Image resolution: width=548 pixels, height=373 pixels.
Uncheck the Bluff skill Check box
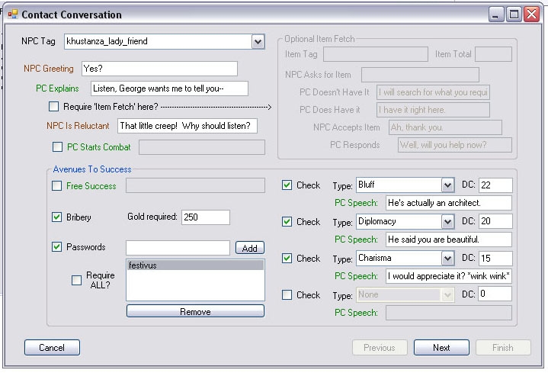click(x=287, y=185)
